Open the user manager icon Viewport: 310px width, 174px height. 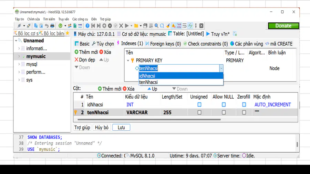(70, 26)
